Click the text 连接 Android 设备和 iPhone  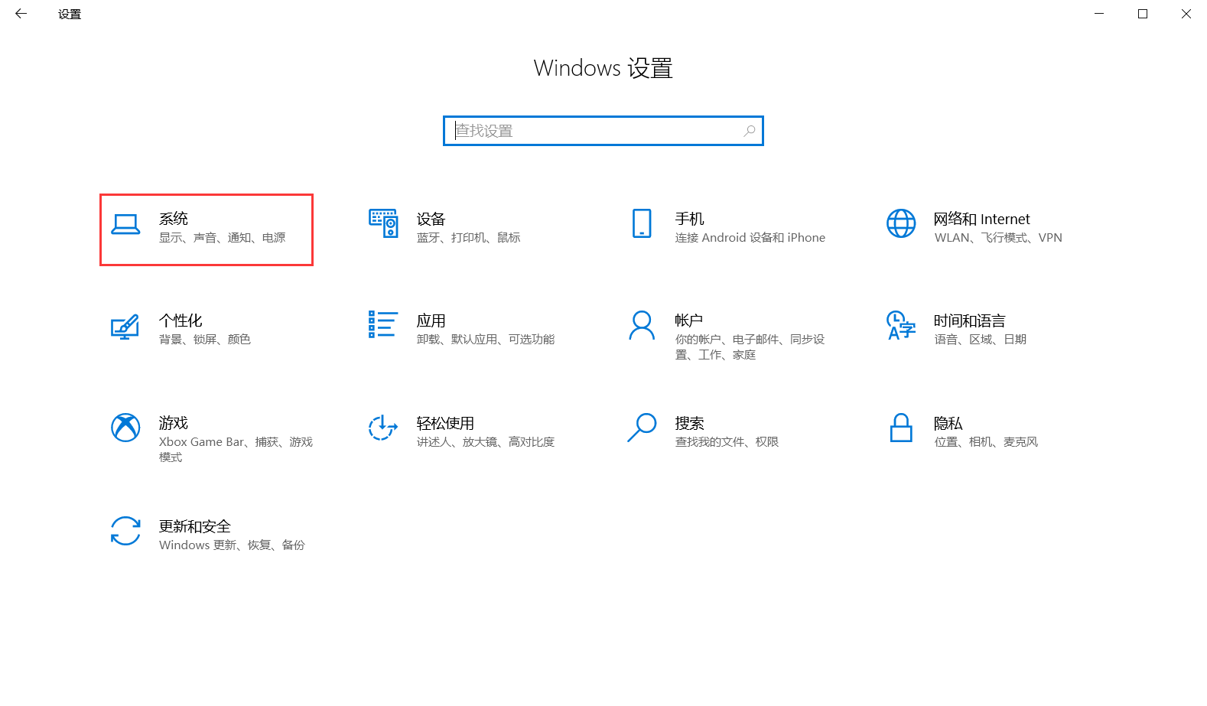coord(750,238)
